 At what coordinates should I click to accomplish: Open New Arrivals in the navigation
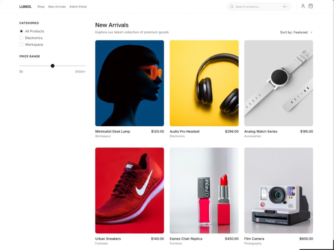[57, 7]
